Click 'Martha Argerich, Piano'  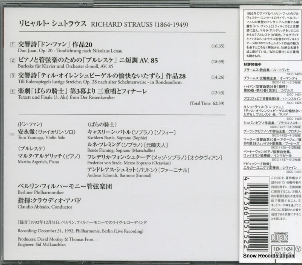point(39,162)
